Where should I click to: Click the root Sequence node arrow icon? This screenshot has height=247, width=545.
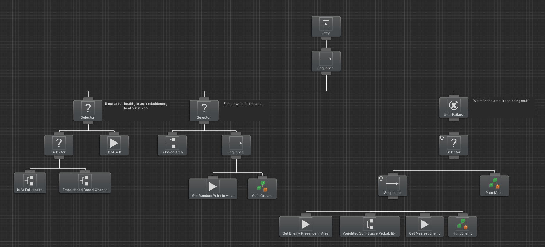(326, 59)
